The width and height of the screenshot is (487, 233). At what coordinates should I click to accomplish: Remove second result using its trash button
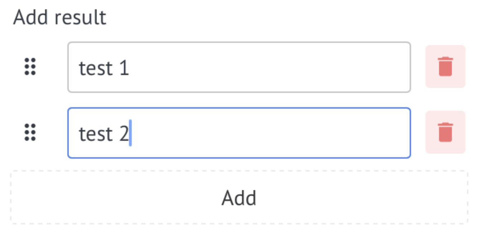click(x=445, y=132)
